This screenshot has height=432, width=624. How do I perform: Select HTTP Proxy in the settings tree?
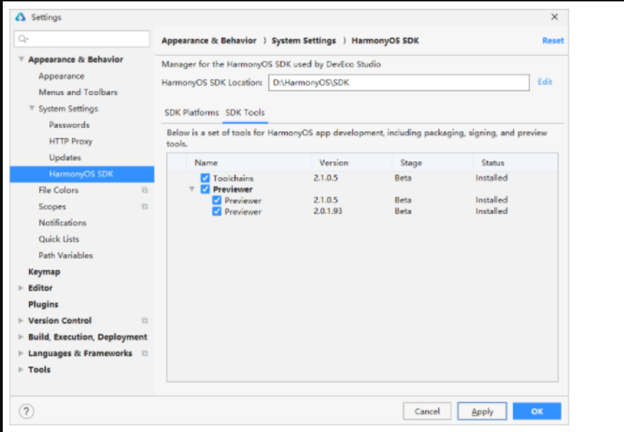pos(71,141)
